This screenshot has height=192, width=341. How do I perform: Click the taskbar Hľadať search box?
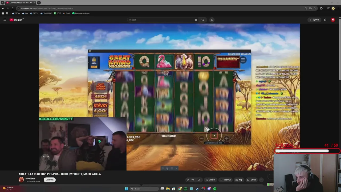tap(144, 189)
